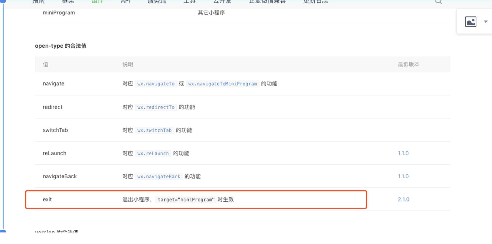Click the 'miniProgram' cell in top row
The image size is (492, 244).
pos(59,13)
